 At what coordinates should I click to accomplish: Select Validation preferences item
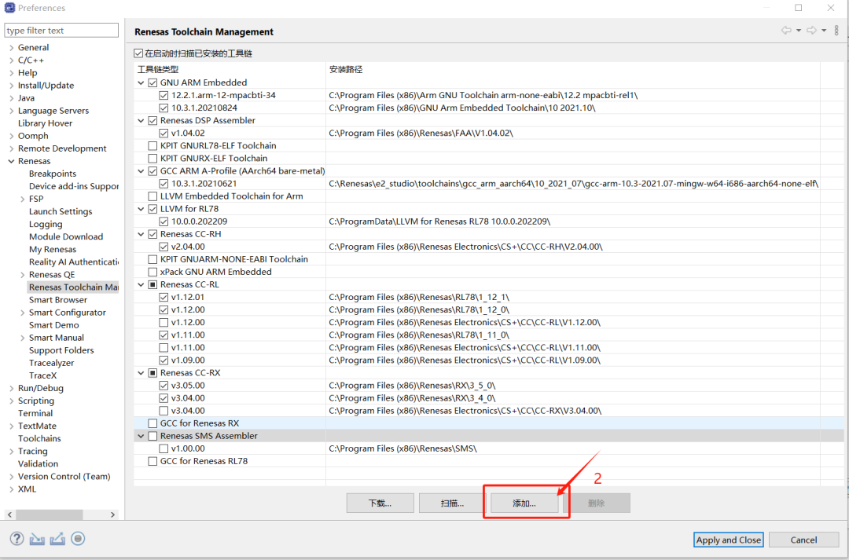point(38,464)
